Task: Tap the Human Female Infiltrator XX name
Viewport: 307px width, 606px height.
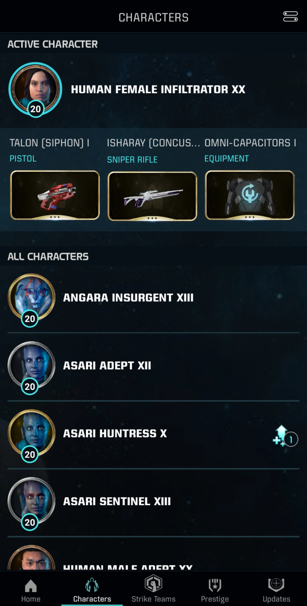Action: [158, 89]
